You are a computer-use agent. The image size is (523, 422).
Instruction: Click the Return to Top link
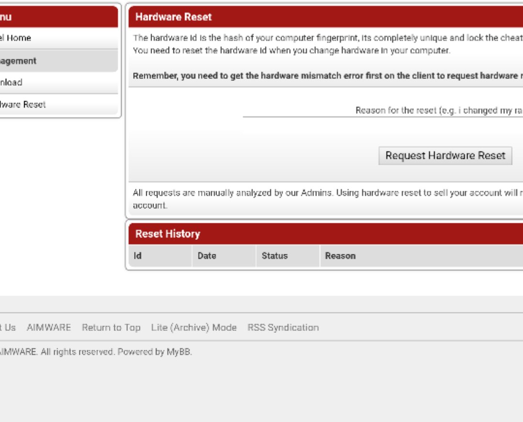pyautogui.click(x=111, y=327)
